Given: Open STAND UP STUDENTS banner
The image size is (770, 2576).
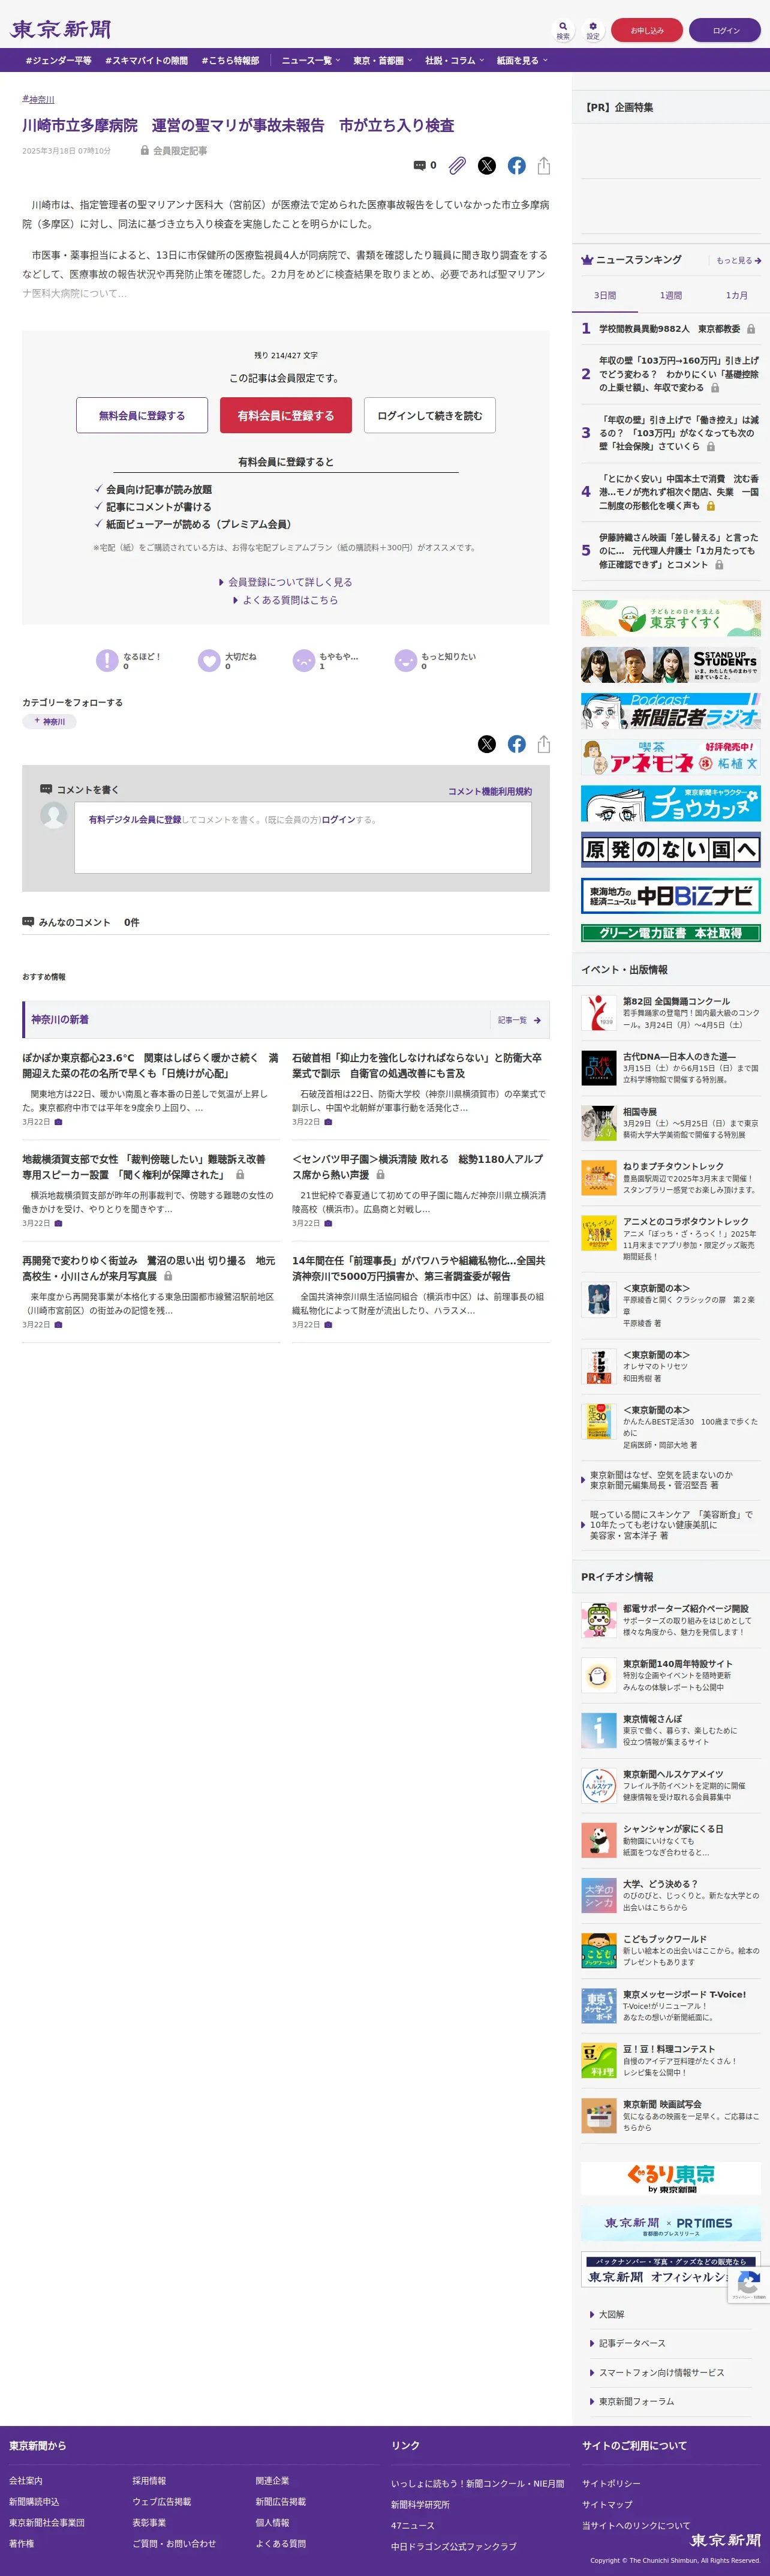Looking at the screenshot, I should pos(671,664).
